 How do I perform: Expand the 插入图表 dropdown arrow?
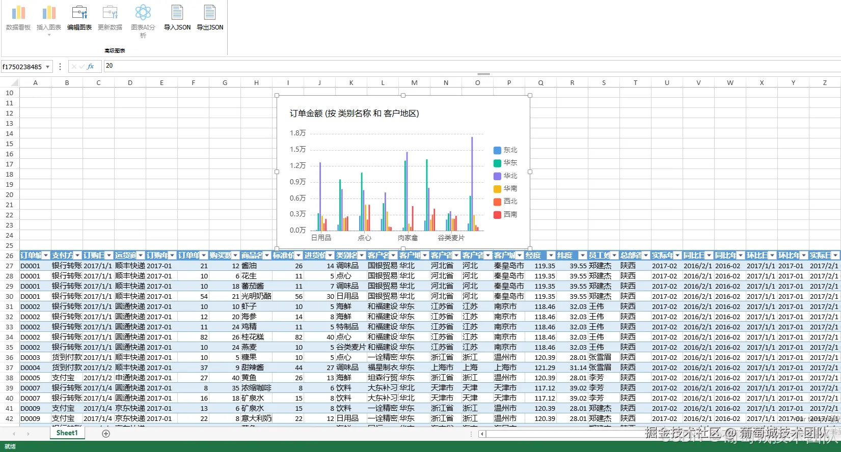pos(49,35)
